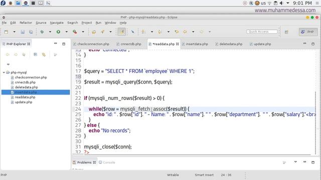
Task: Click the green Run button
Action: tap(58, 32)
